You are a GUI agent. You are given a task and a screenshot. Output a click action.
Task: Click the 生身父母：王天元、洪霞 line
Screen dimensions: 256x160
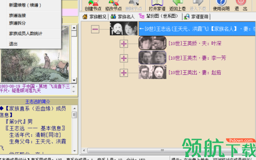pyautogui.click(x=37, y=141)
